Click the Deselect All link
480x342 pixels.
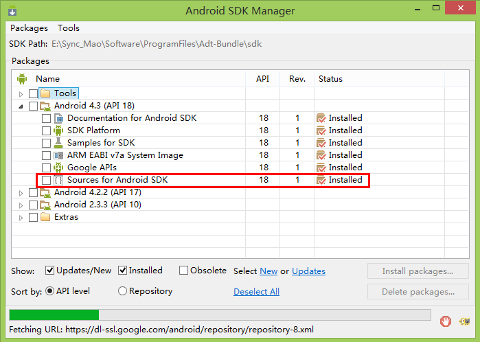[x=257, y=292]
